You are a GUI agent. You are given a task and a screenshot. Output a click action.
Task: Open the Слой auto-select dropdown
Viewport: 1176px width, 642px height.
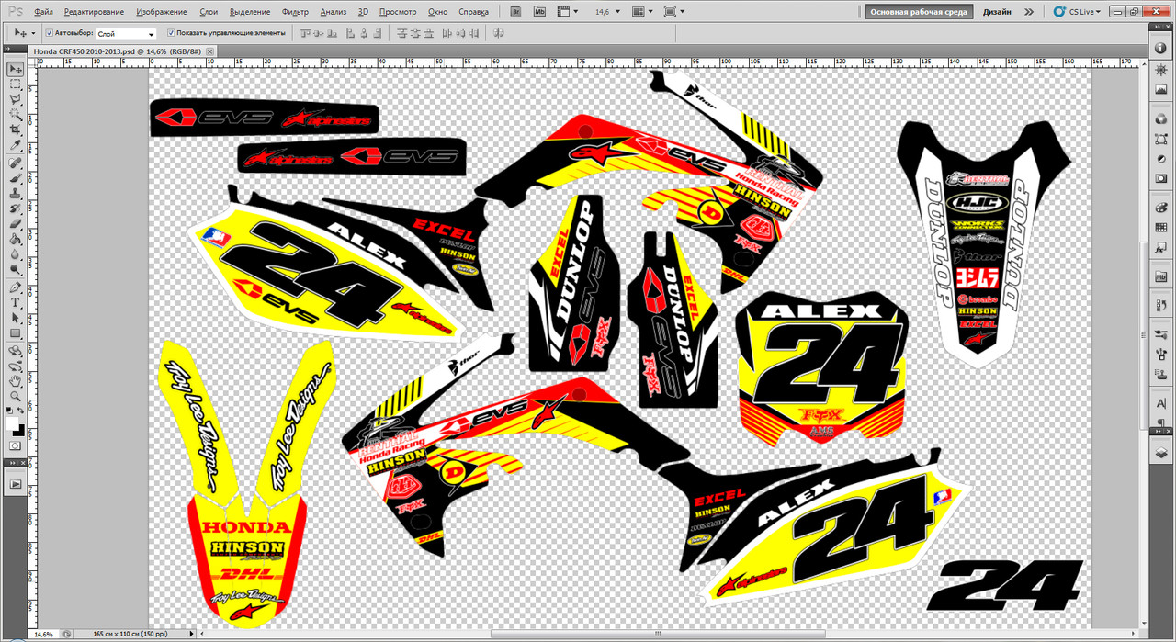tap(125, 33)
